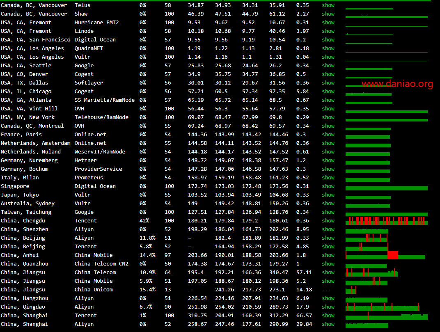Select 'China Unicom' provider text
The width and height of the screenshot is (440, 332).
click(94, 290)
